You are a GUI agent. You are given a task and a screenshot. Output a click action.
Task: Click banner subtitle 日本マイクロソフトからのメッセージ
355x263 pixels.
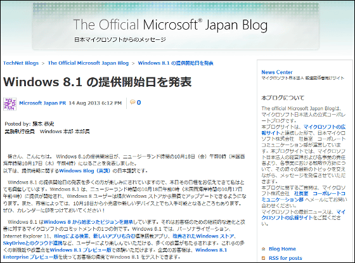pos(120,39)
